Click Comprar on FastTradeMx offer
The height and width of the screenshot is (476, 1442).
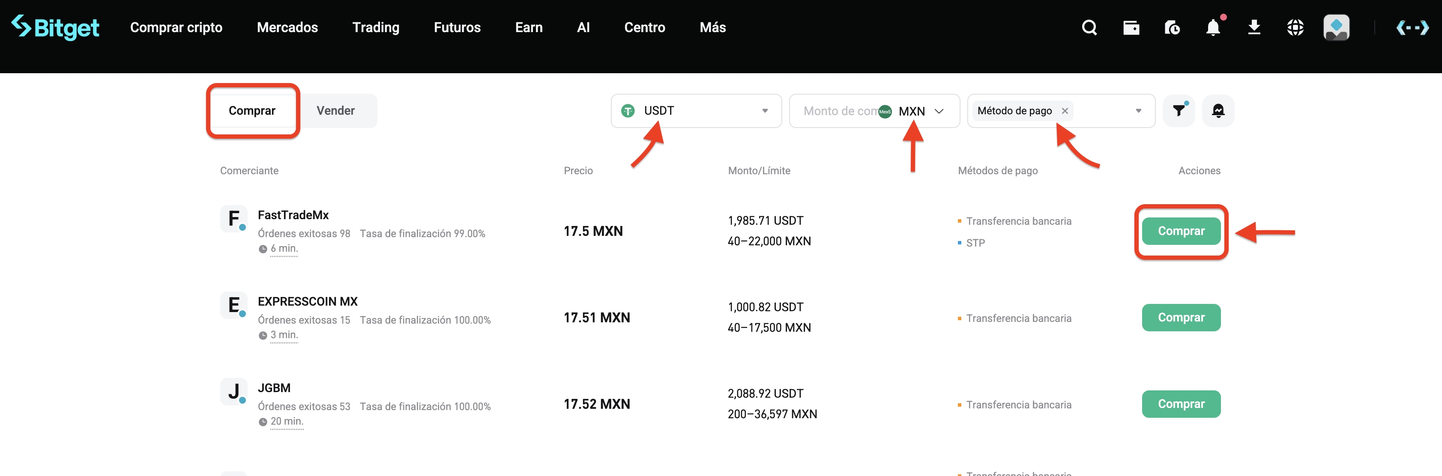1181,230
